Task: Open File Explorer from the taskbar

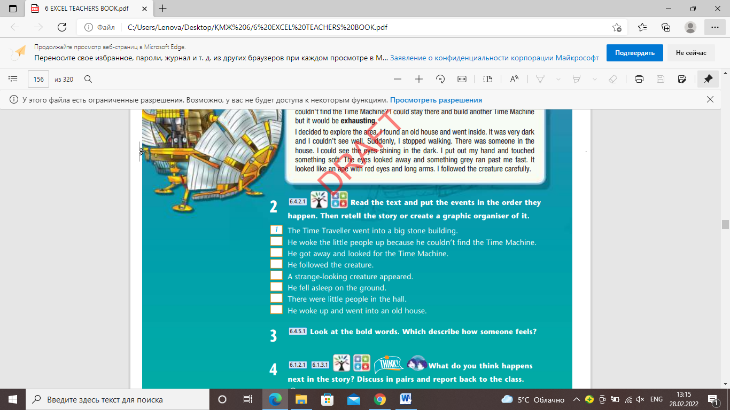Action: (x=301, y=399)
